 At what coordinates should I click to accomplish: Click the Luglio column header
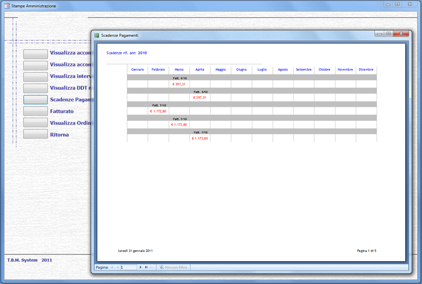pyautogui.click(x=262, y=70)
